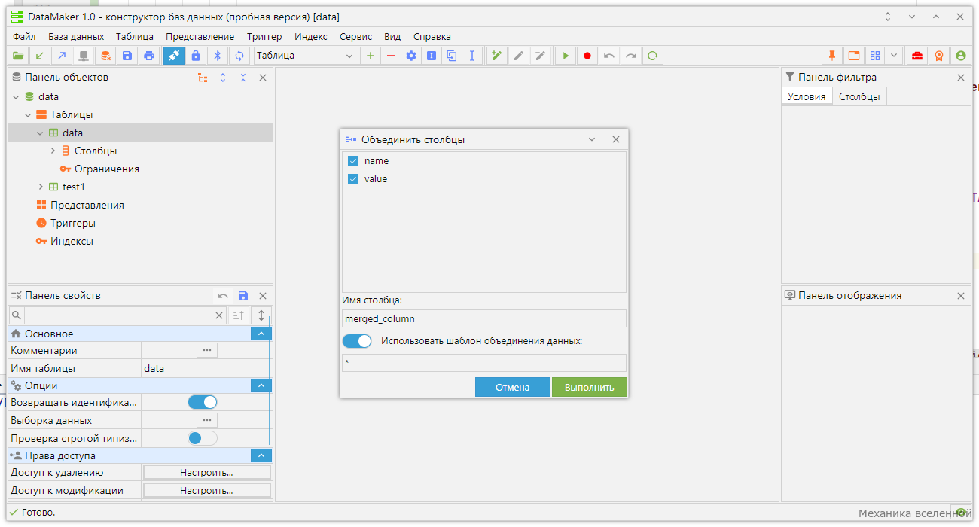Click the copy/duplicate toolbar icon
Viewport: 979px width, 527px height.
tap(452, 56)
